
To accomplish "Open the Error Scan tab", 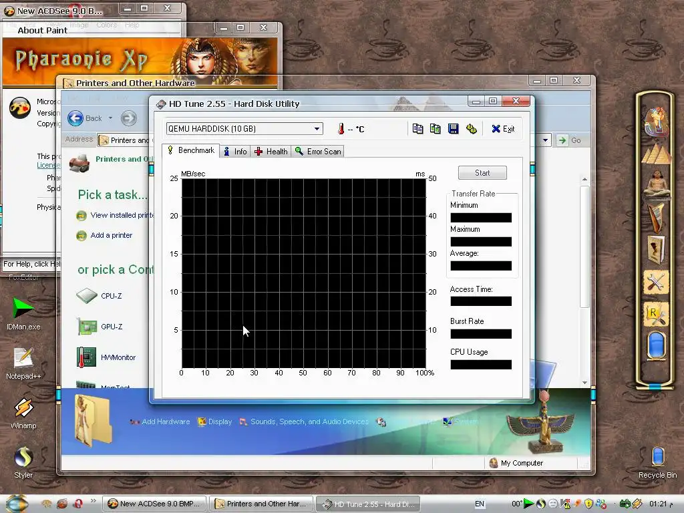I will [319, 152].
